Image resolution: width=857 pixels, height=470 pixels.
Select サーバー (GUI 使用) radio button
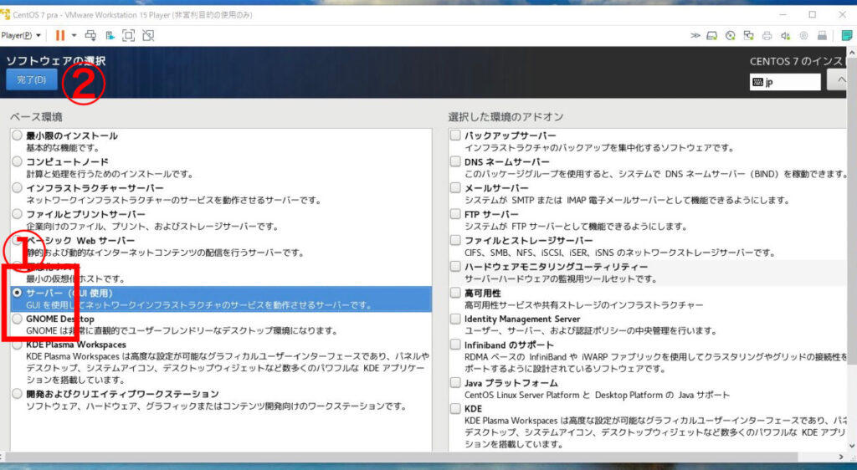pos(17,293)
